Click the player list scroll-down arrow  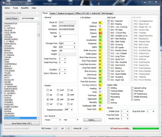click(x=38, y=118)
